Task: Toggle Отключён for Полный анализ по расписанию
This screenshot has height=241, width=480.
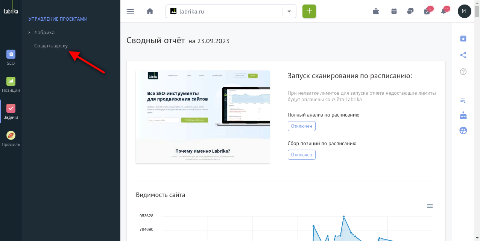Action: tap(302, 126)
